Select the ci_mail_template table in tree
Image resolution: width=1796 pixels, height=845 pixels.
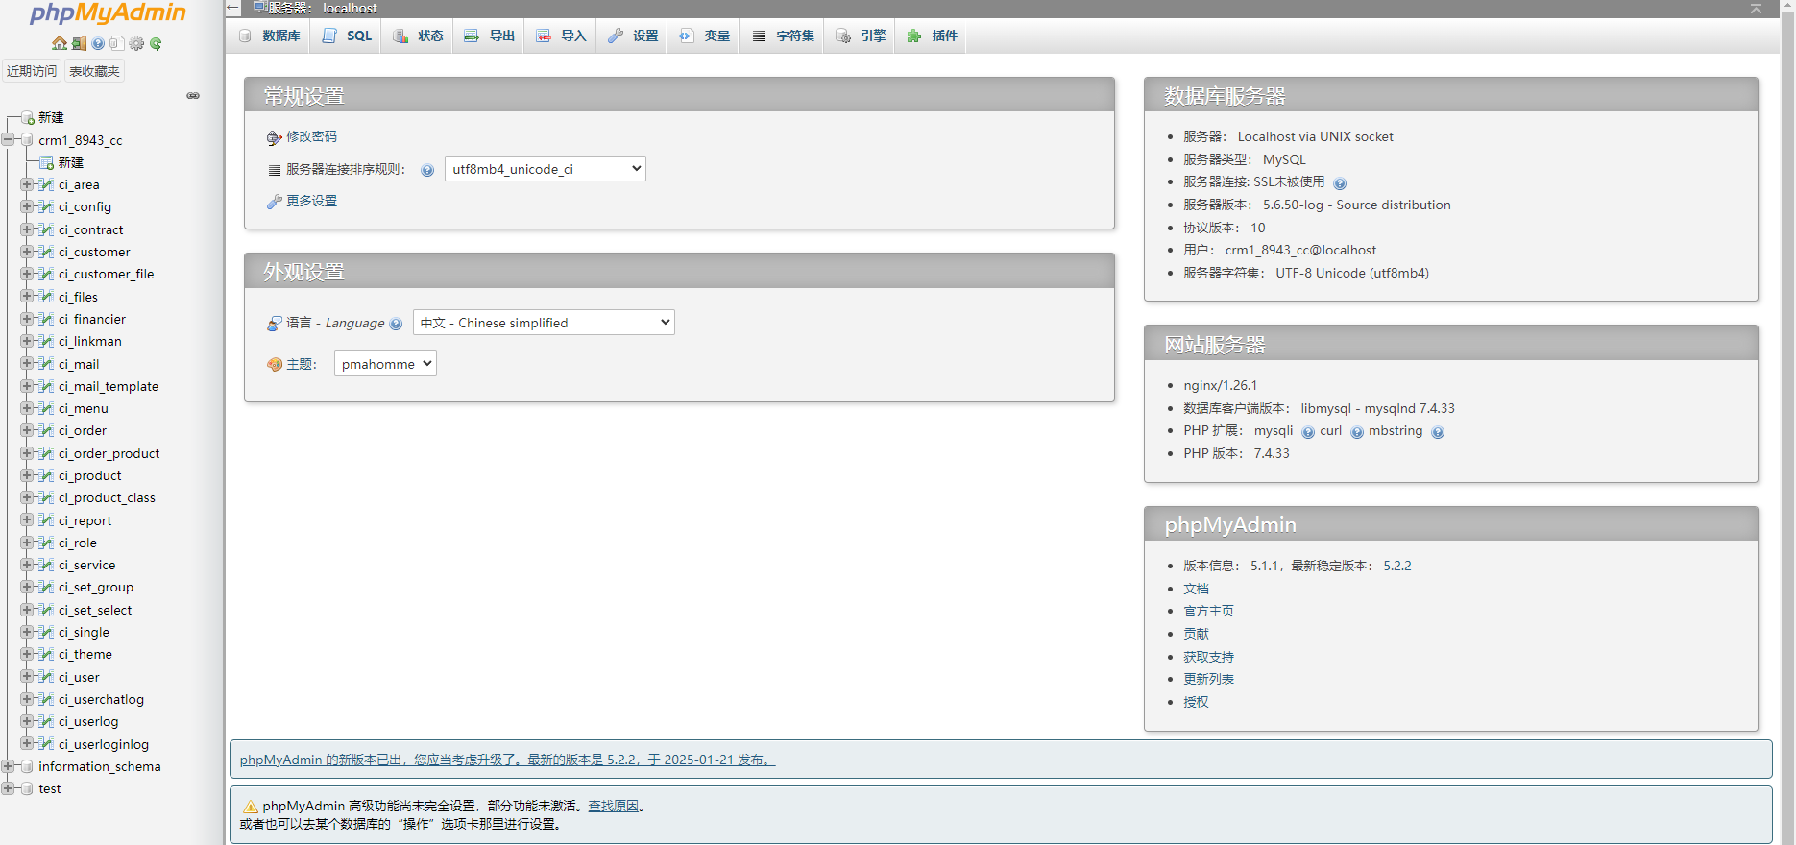[109, 386]
